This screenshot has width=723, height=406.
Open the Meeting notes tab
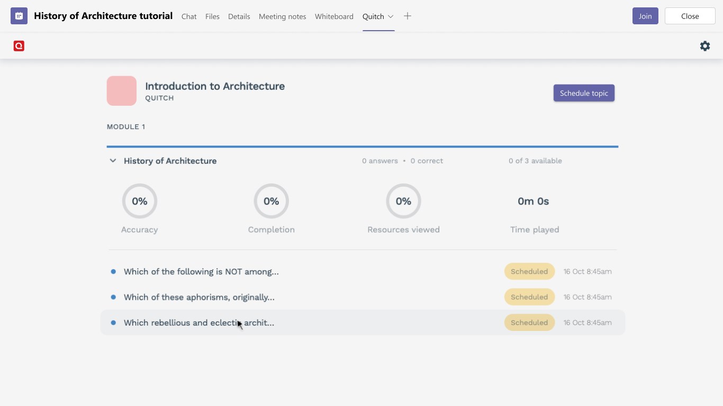282,16
